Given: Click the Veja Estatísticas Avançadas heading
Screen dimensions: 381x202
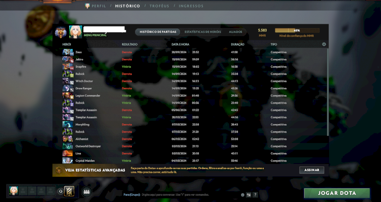Looking at the screenshot, I should pos(95,170).
